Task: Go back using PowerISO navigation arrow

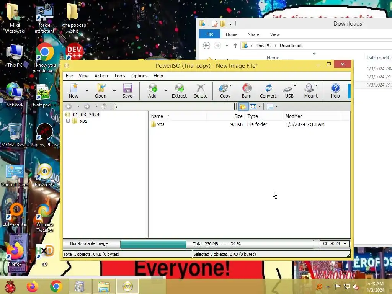Action: (69, 106)
